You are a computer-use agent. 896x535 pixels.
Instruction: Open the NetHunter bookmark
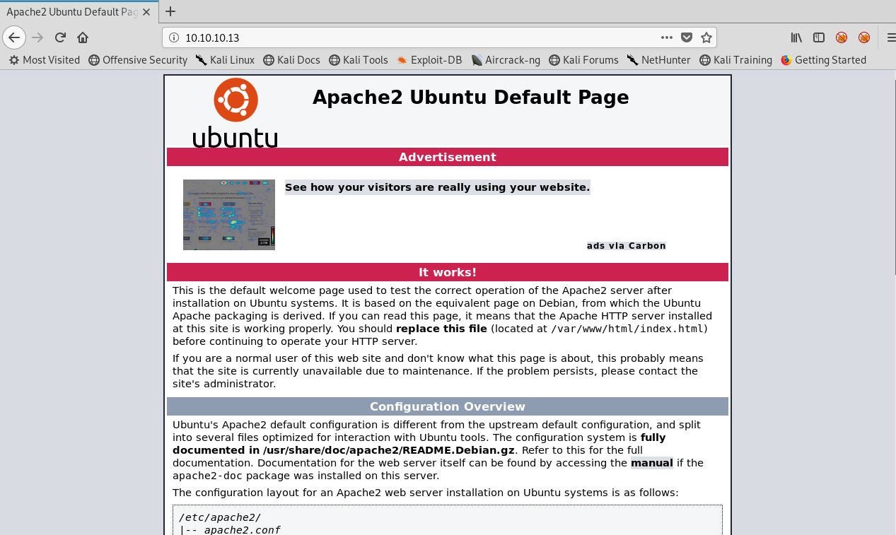[x=658, y=60]
